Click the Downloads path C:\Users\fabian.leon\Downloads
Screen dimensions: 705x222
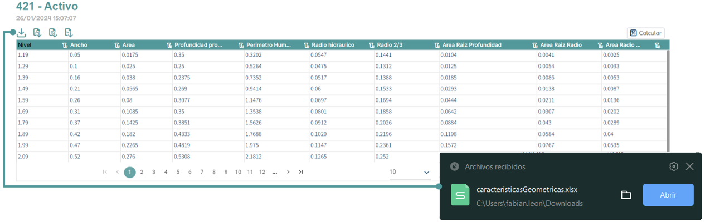[x=529, y=203]
